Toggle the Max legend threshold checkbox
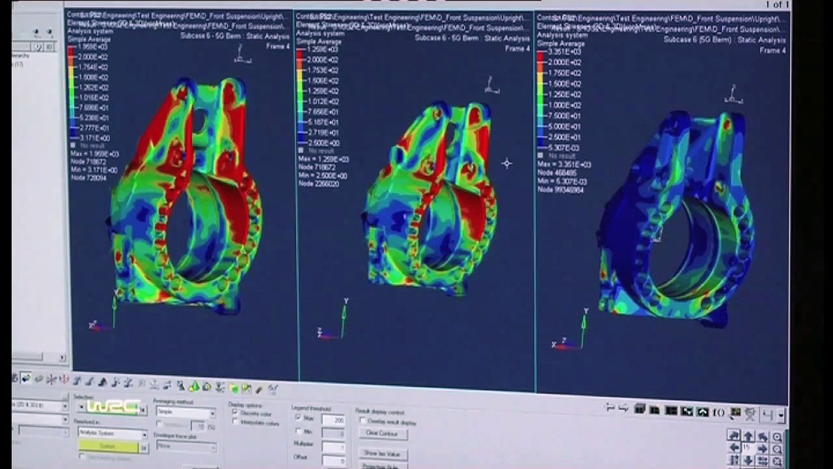Viewport: 833px width, 469px height. coord(297,417)
